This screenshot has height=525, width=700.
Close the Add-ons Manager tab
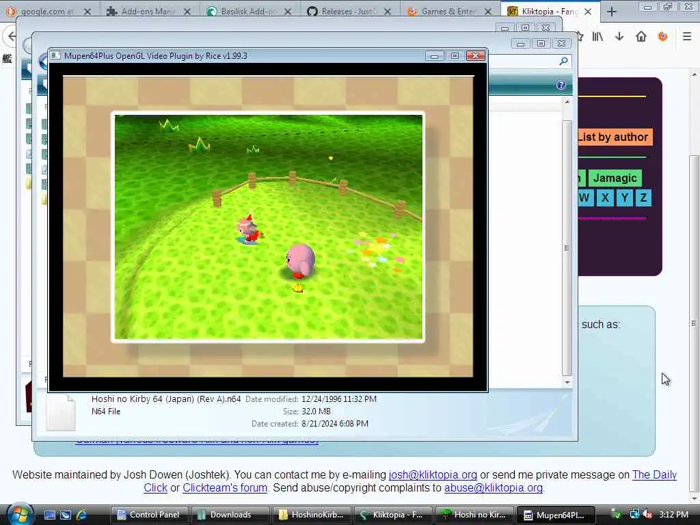pos(187,12)
